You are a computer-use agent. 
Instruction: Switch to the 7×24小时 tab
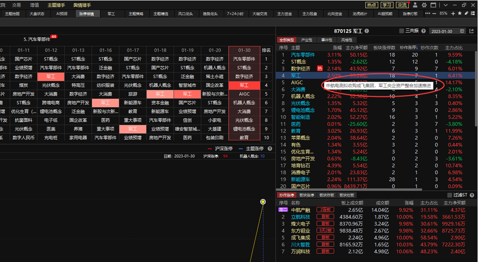click(235, 14)
